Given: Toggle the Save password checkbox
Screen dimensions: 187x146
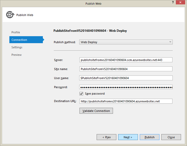Looking at the screenshot, I should pos(82,94).
